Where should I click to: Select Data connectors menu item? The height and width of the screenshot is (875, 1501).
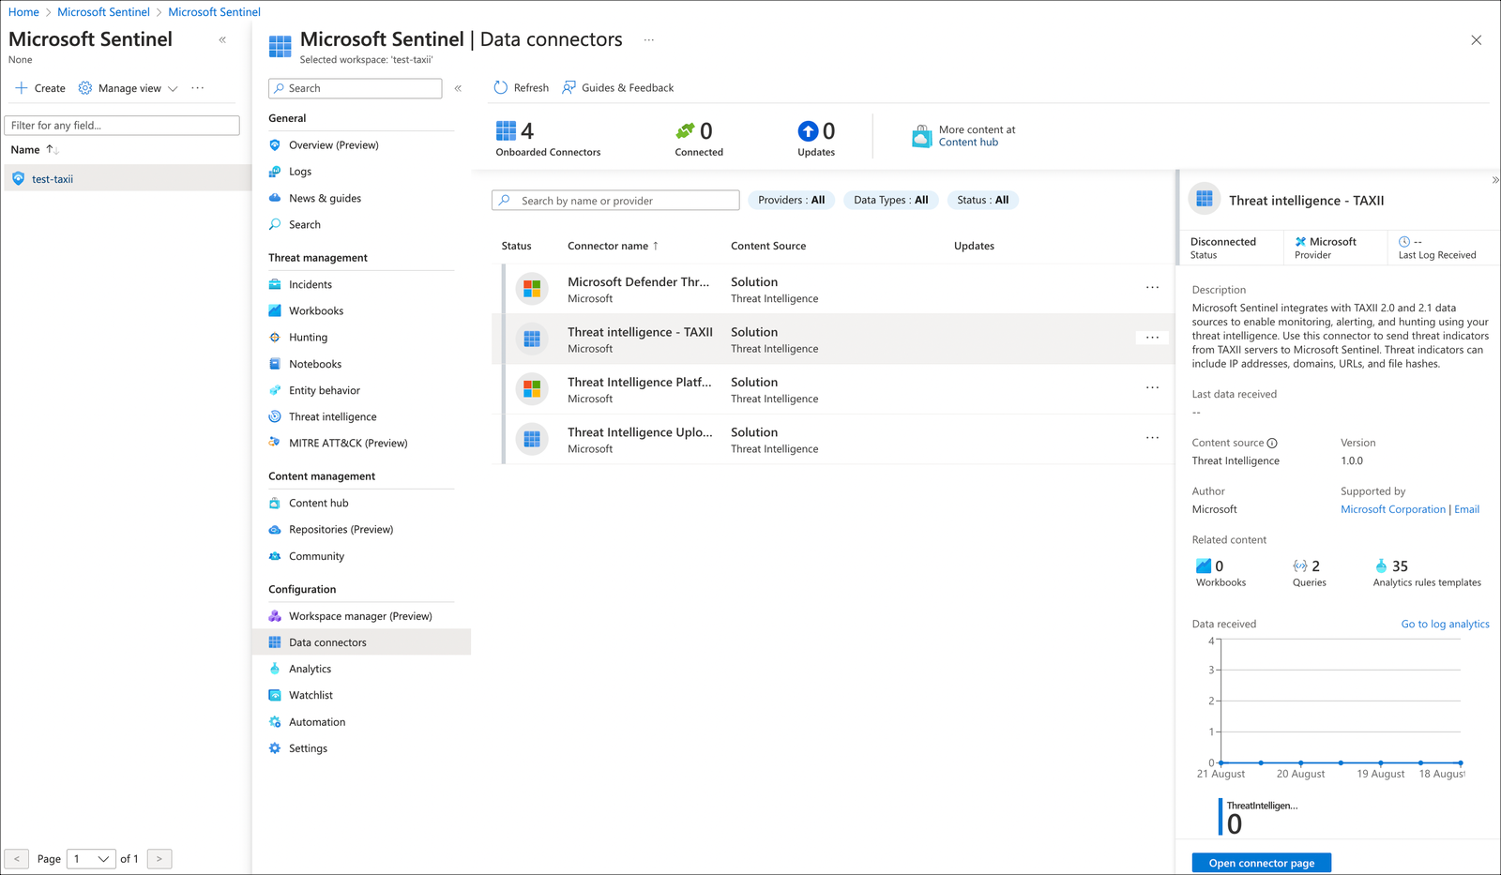[x=362, y=642]
